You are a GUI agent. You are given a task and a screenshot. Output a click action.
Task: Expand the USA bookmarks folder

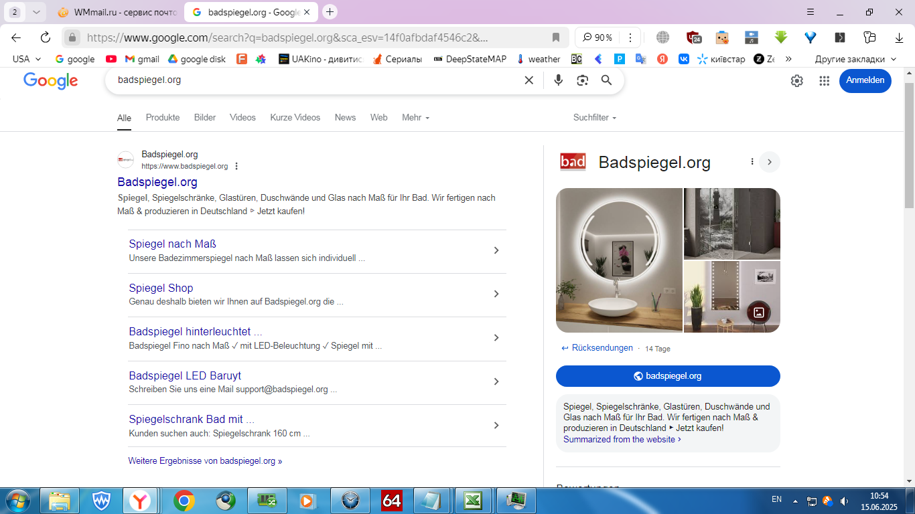[x=27, y=59]
